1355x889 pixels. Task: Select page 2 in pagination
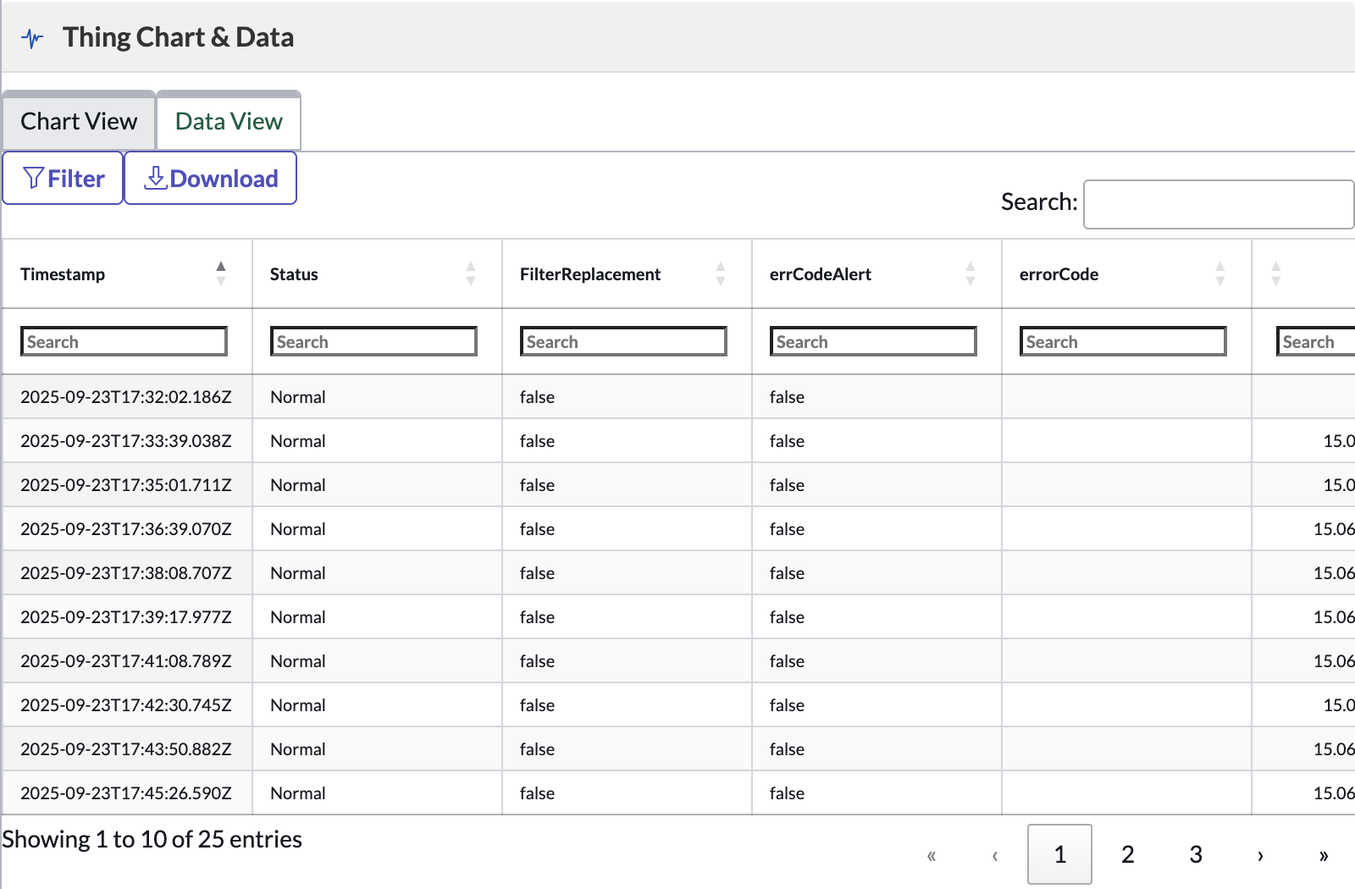coord(1128,855)
